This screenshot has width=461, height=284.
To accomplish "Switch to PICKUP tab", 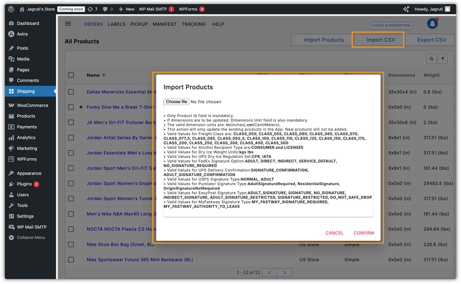I will pos(139,24).
